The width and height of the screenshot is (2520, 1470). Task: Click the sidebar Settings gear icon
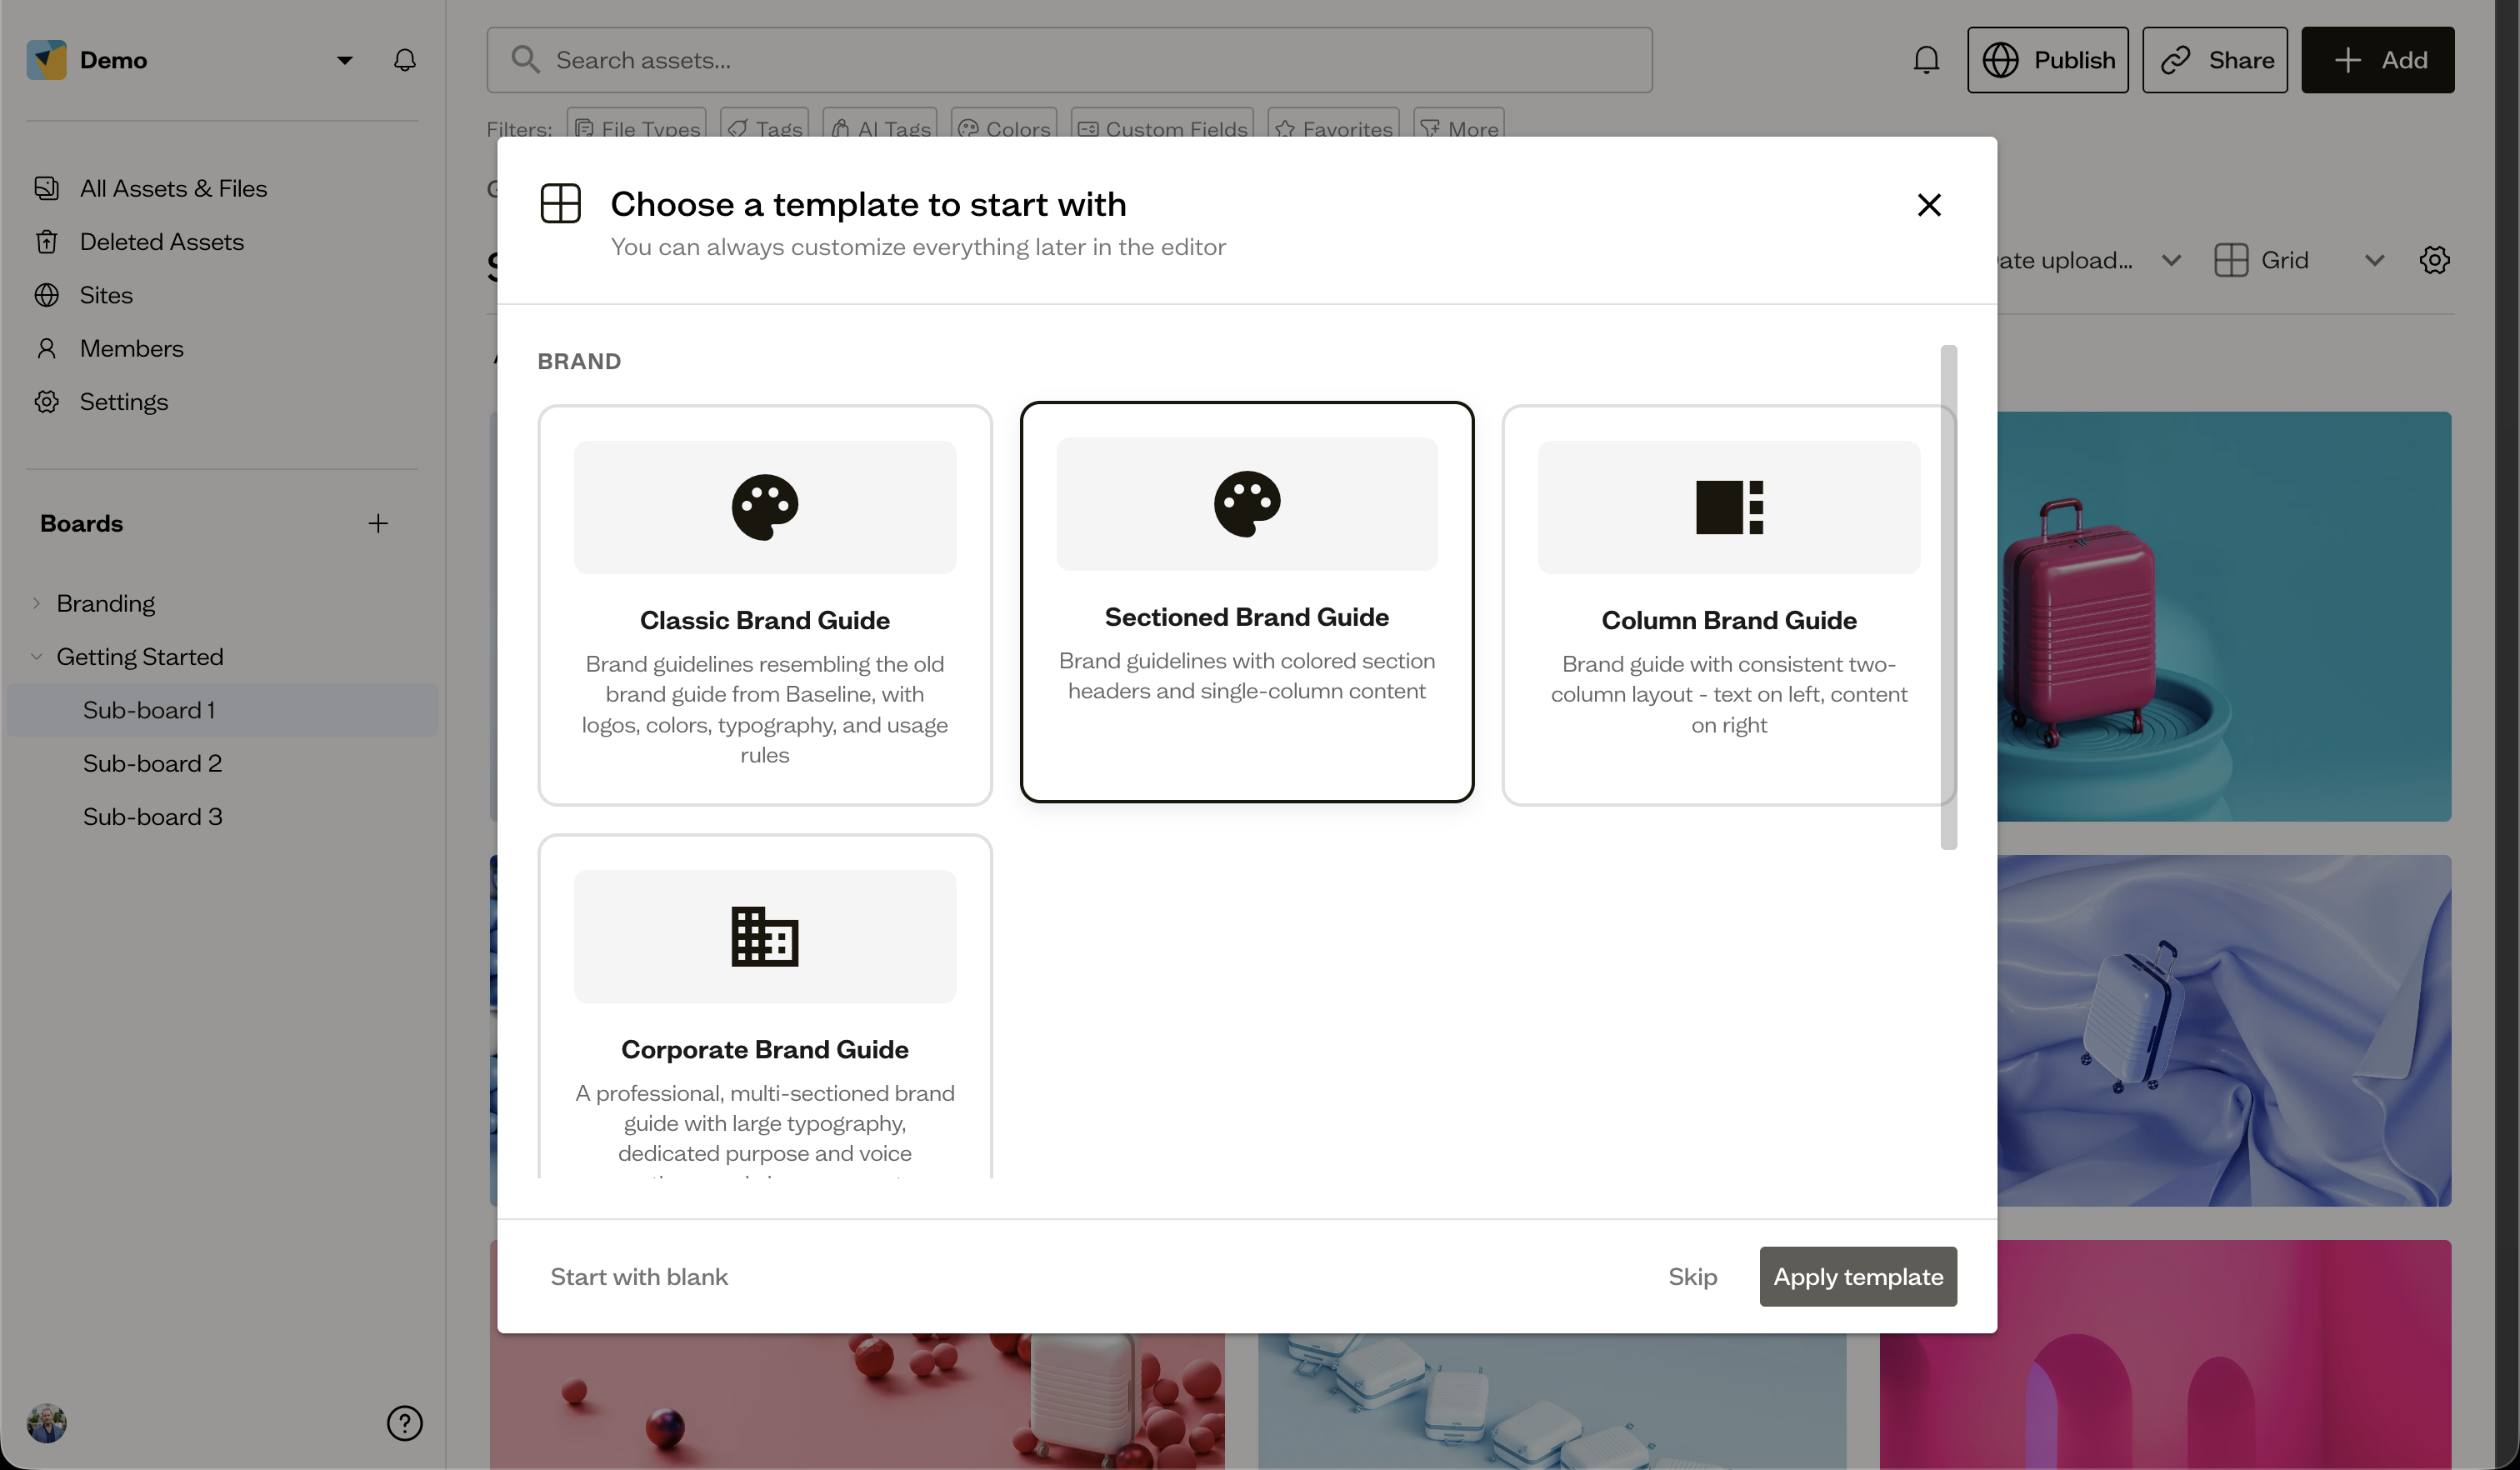pyautogui.click(x=46, y=401)
